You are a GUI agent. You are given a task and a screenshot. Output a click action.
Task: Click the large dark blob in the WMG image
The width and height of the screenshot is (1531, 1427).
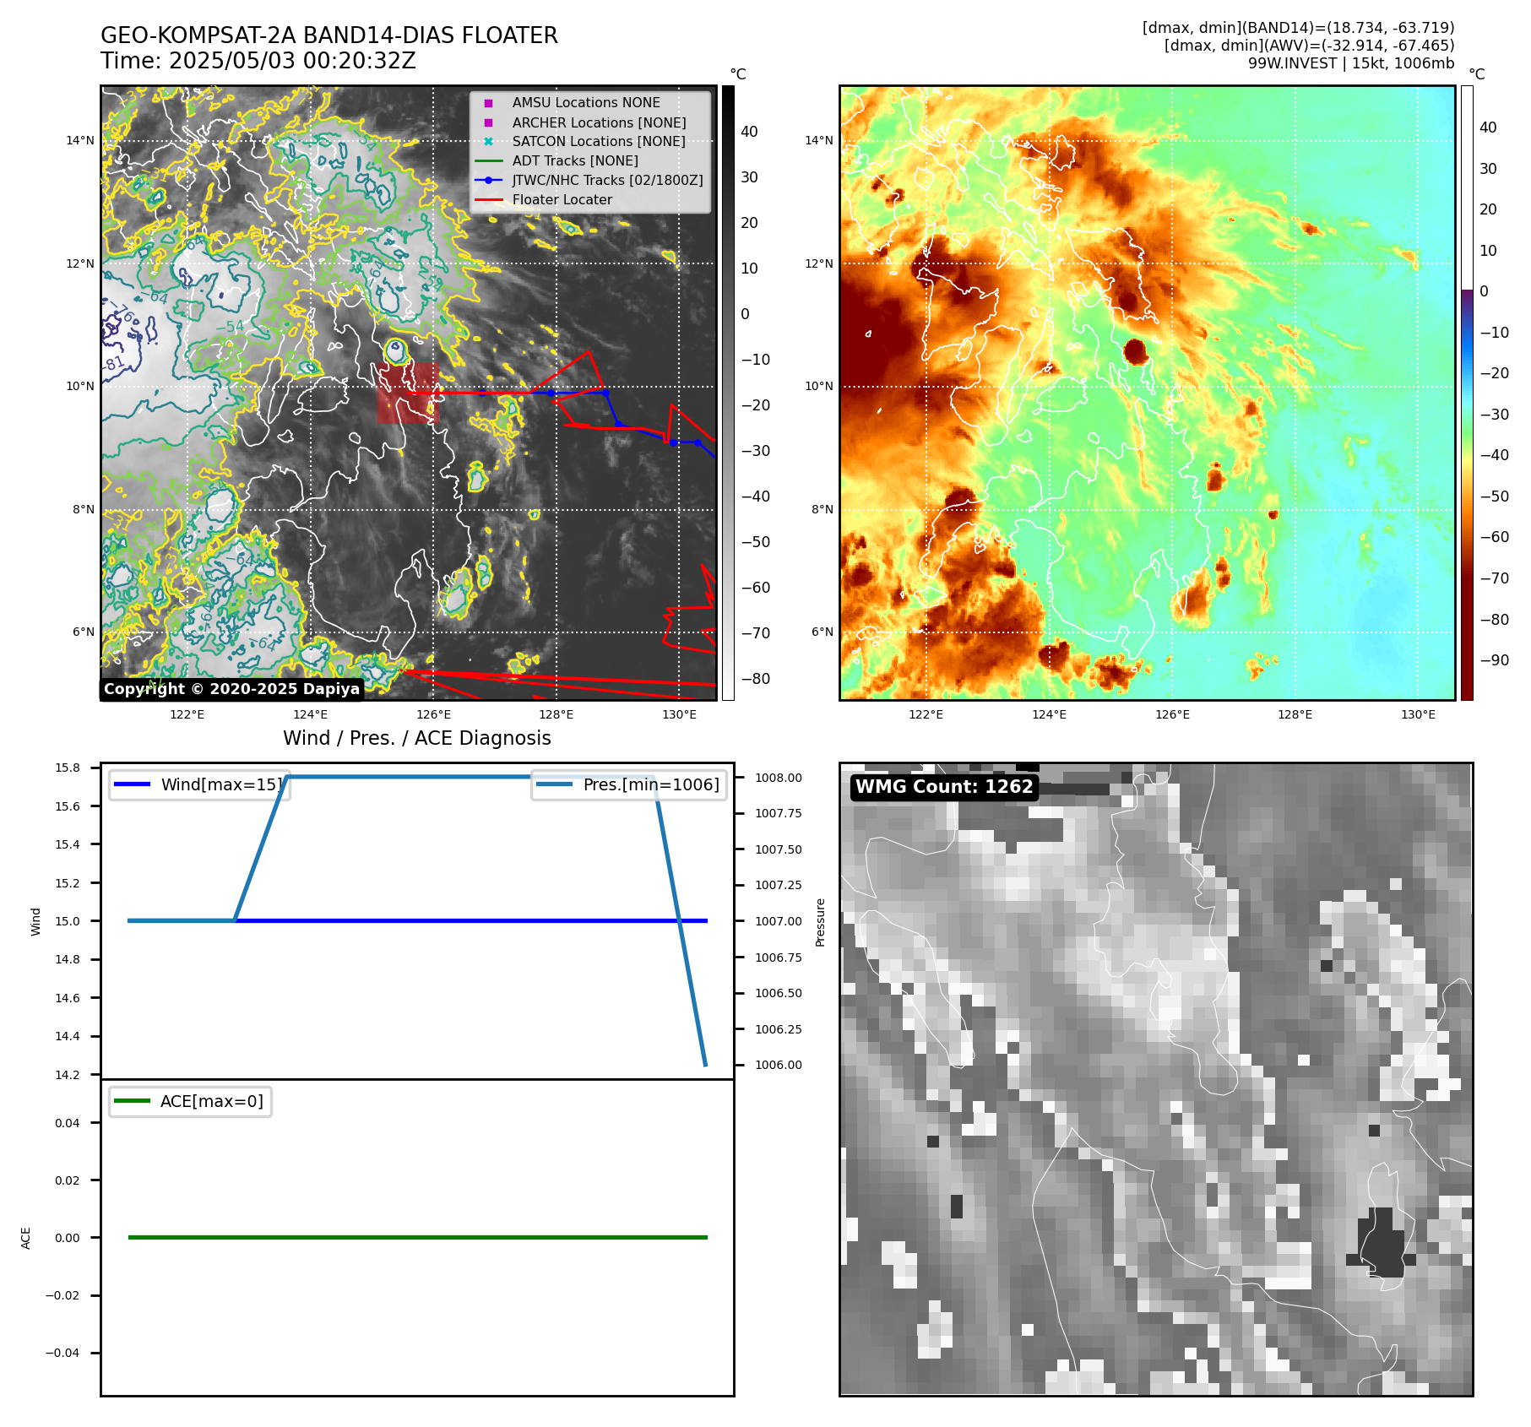pos(1382,1244)
